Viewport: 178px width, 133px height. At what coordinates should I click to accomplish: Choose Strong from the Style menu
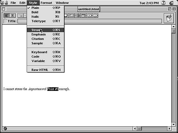click(x=36, y=30)
